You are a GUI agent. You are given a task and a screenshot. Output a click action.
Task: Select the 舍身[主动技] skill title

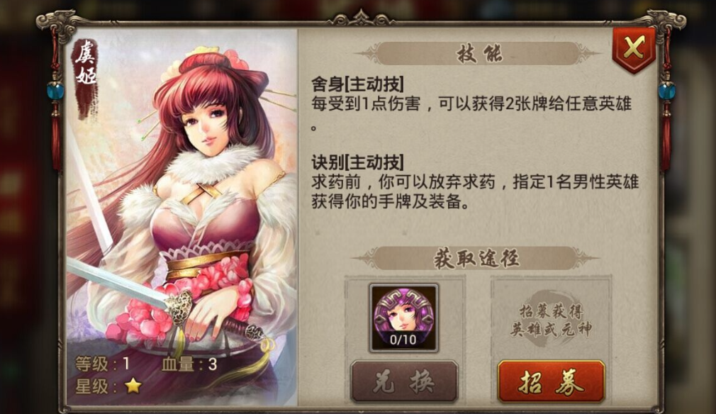[357, 84]
